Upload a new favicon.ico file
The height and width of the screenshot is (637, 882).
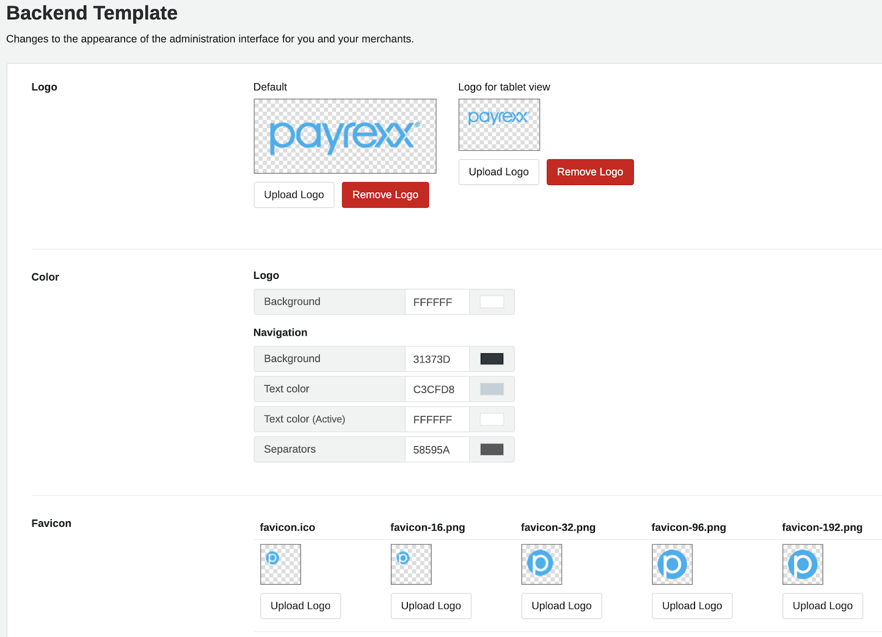(x=300, y=606)
